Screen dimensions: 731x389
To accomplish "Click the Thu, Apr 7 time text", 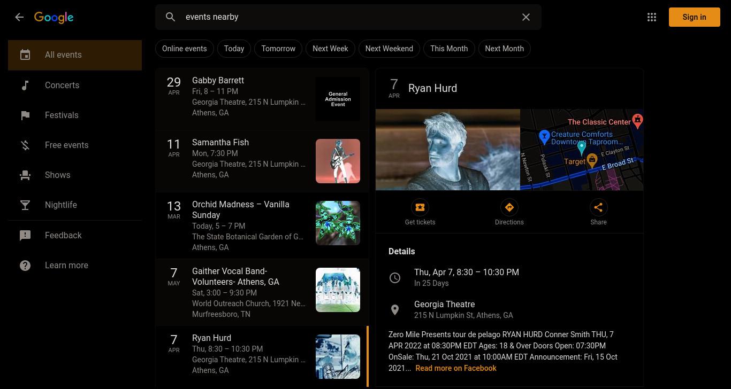I will [x=467, y=272].
